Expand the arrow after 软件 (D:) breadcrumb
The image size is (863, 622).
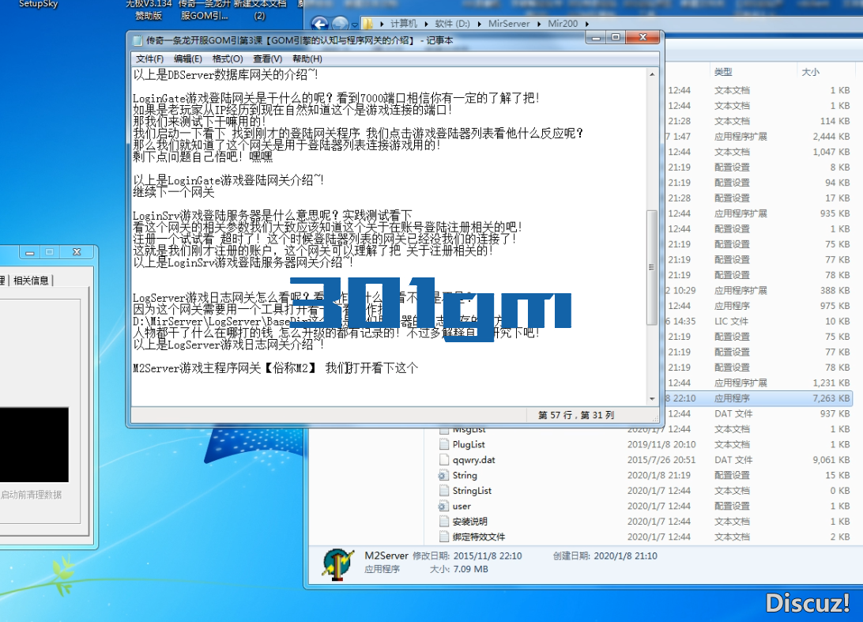(x=479, y=24)
